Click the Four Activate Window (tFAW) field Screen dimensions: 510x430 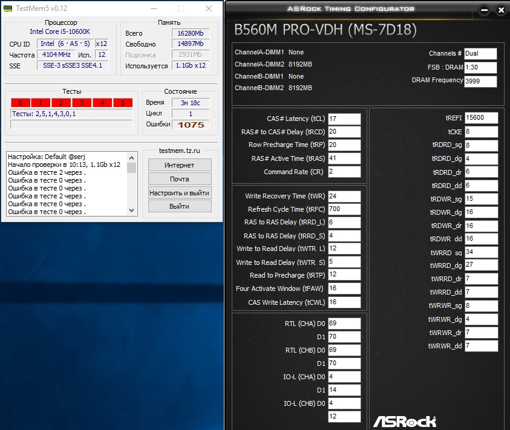coord(344,288)
